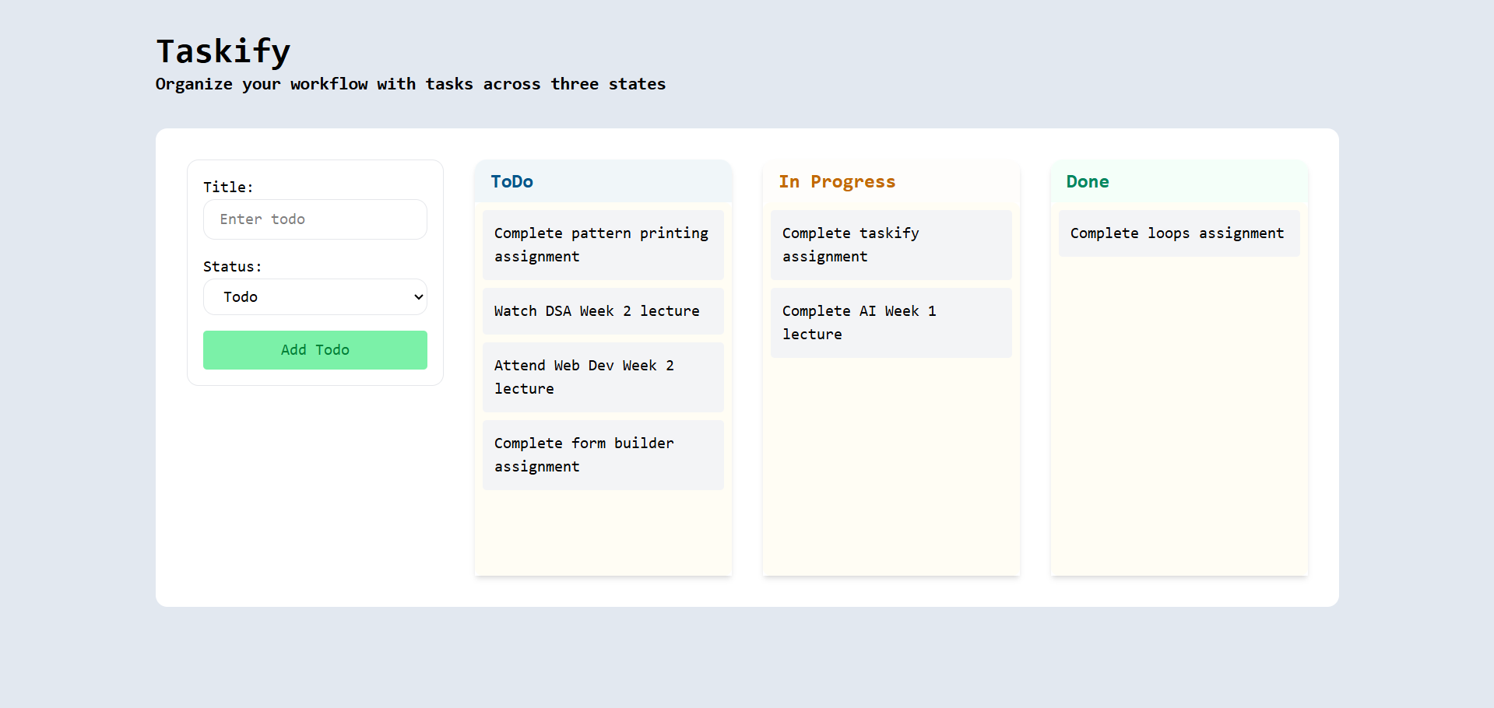The height and width of the screenshot is (708, 1494).
Task: Click the Title label above the input
Action: [227, 187]
